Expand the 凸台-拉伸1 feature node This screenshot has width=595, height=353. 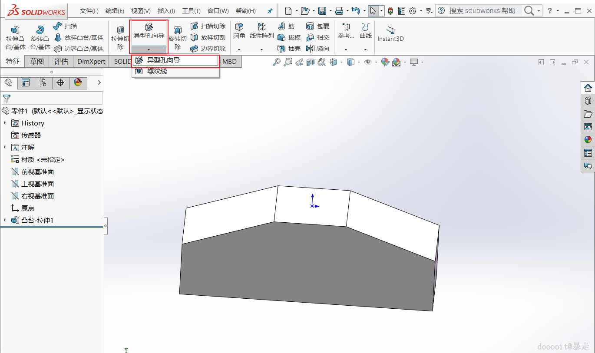coord(5,220)
